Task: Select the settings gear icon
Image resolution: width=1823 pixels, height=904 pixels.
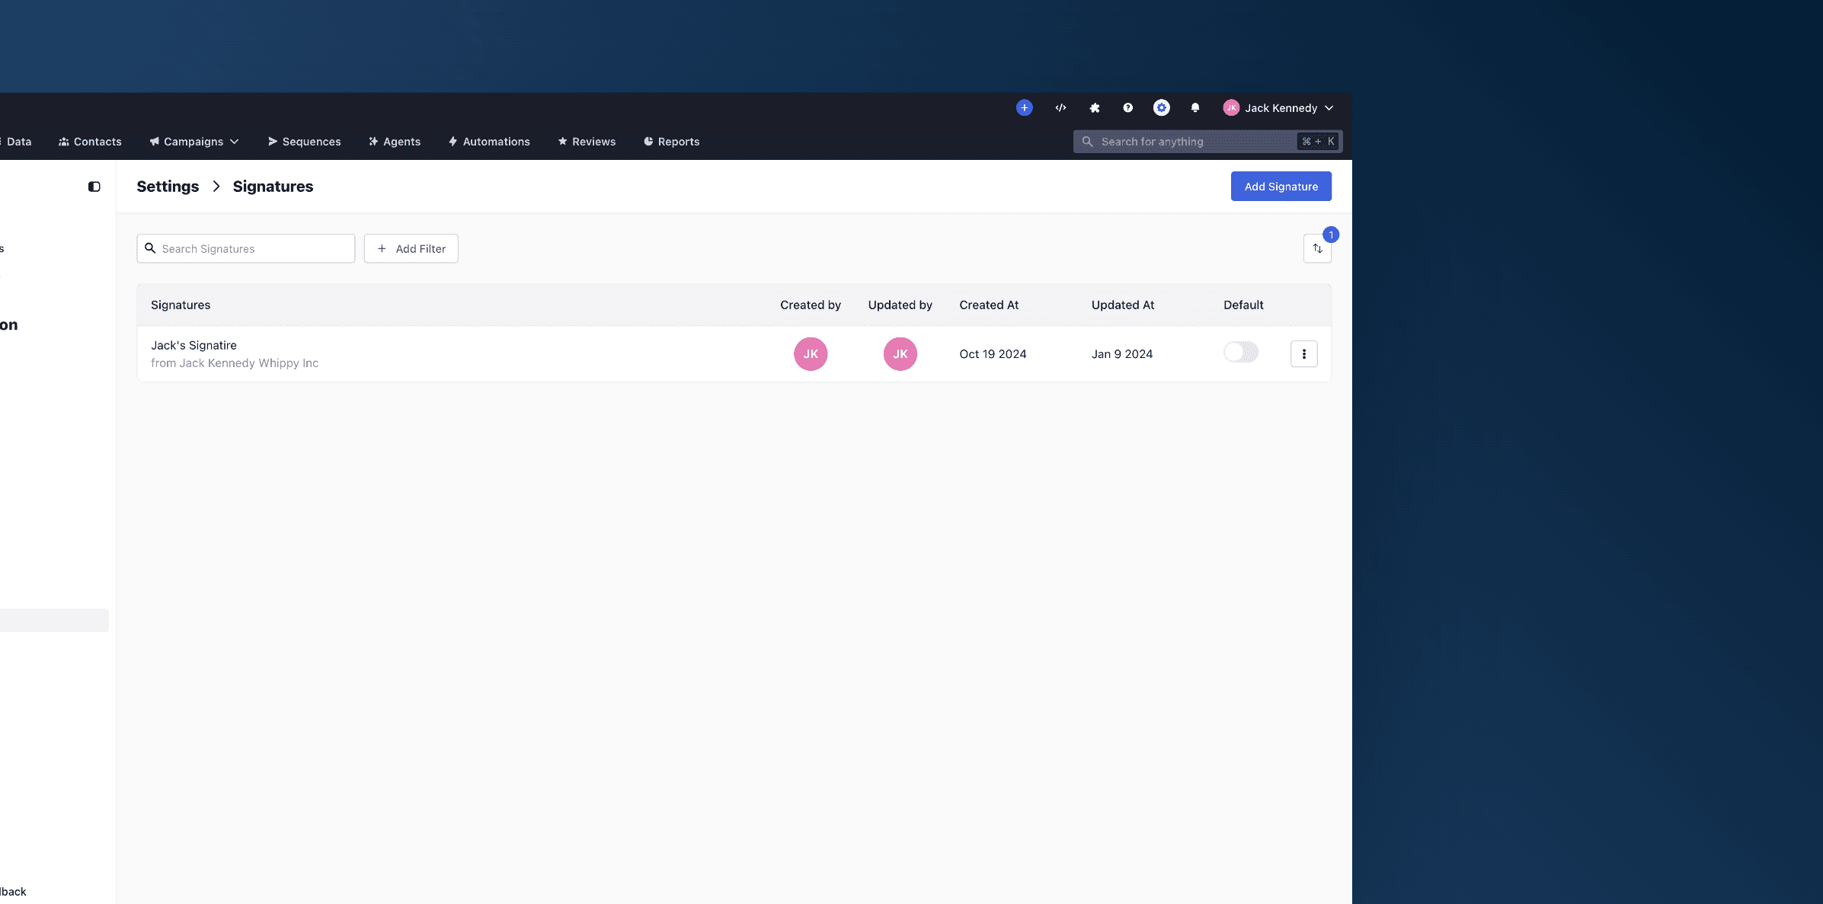Action: [1161, 107]
